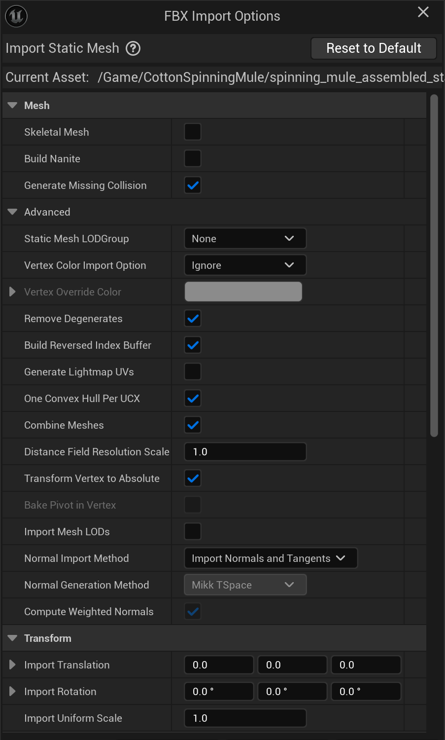Expand Import Translation row

click(x=13, y=665)
